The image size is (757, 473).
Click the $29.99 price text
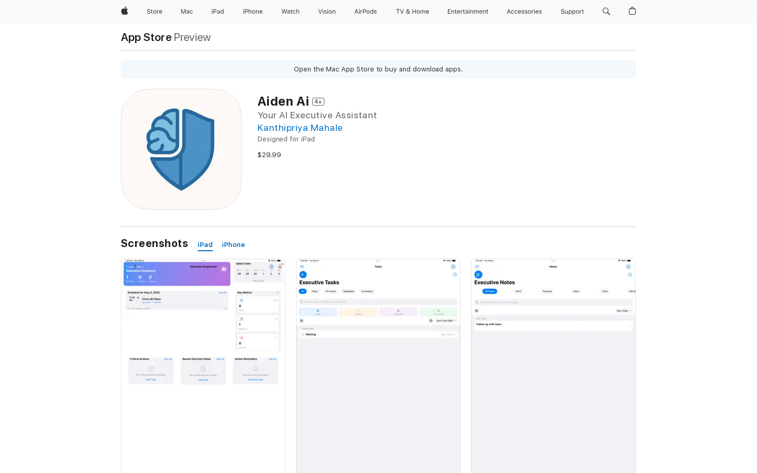tap(269, 155)
